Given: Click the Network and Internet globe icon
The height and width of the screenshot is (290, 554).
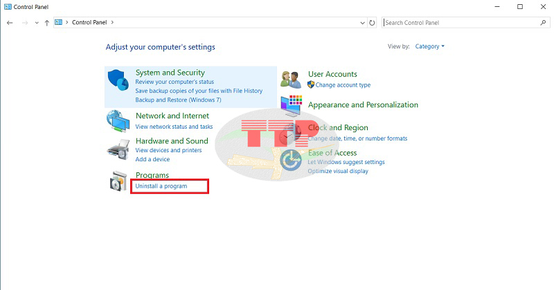Looking at the screenshot, I should (x=118, y=122).
